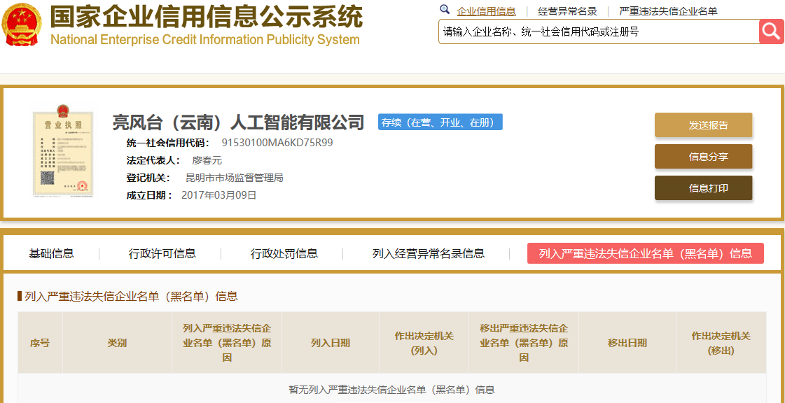This screenshot has width=785, height=403.
Task: Switch to the 行政处罚信息 tab
Action: (x=284, y=253)
